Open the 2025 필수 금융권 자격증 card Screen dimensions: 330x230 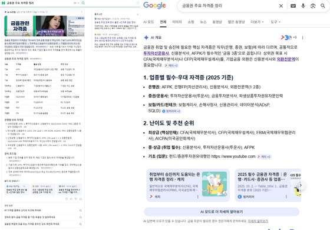tap(268, 185)
